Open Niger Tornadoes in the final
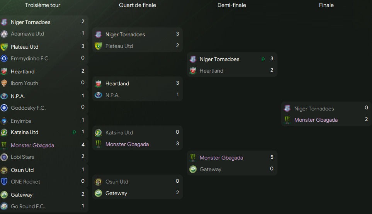This screenshot has width=372, height=214. point(314,109)
